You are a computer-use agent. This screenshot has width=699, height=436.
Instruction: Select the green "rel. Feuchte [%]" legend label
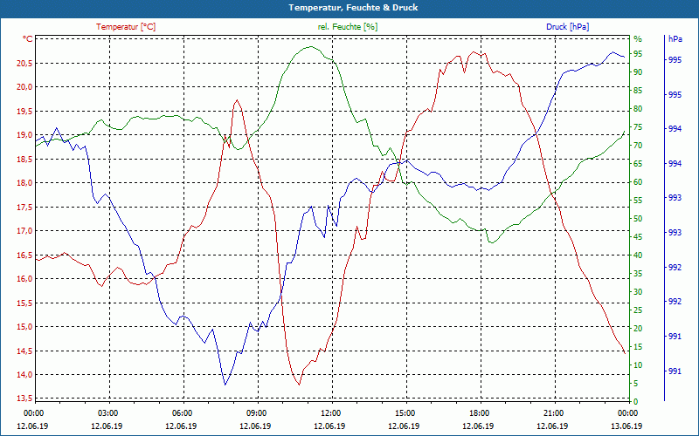[347, 27]
